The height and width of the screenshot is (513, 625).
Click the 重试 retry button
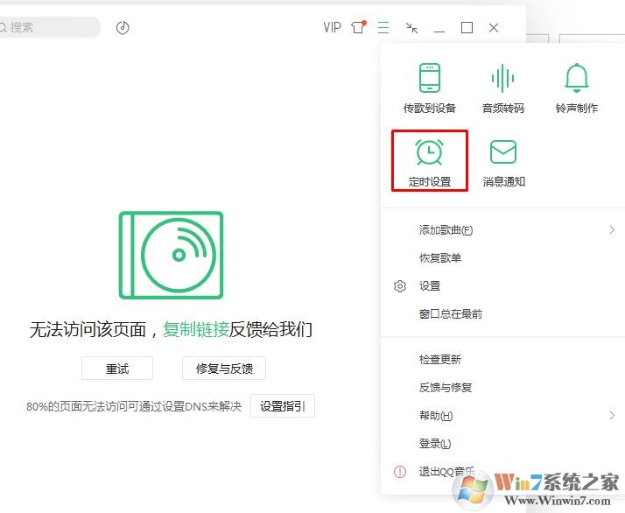pyautogui.click(x=117, y=369)
